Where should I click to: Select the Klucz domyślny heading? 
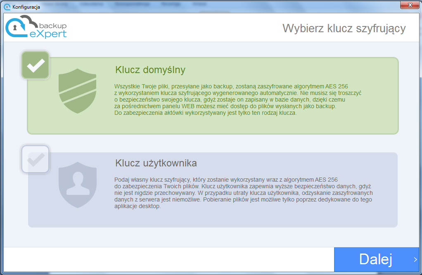150,70
